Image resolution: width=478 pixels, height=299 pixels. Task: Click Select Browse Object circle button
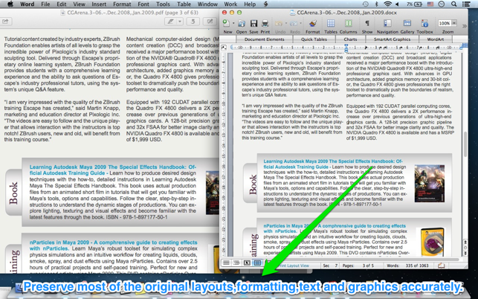[x=465, y=248]
